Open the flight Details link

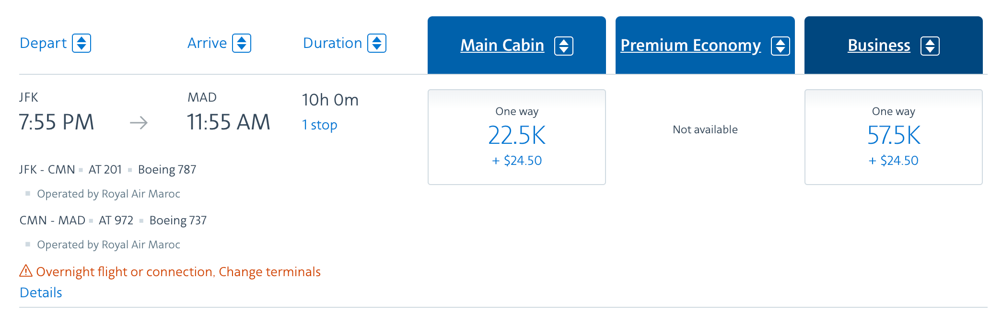(41, 292)
